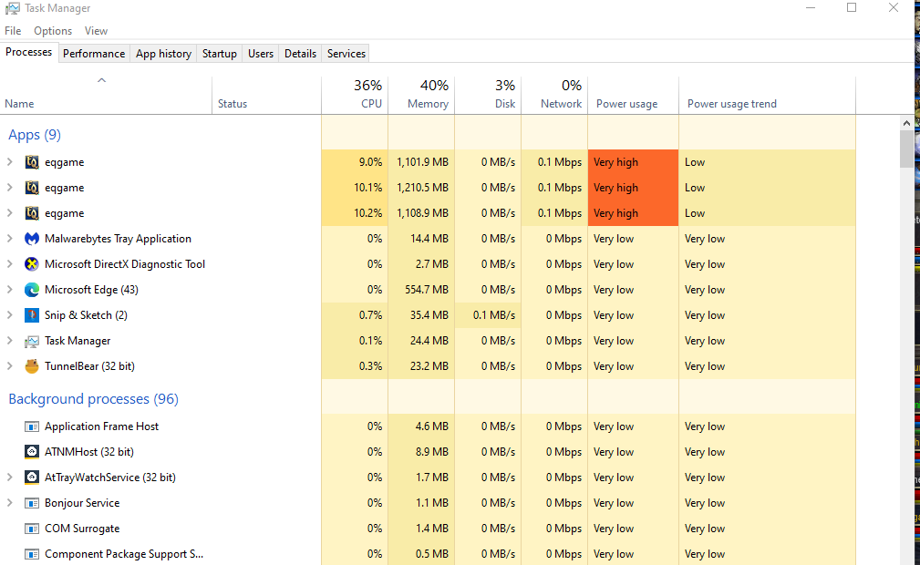Click the vertical scrollbar thumb
The image size is (920, 565).
(x=906, y=149)
